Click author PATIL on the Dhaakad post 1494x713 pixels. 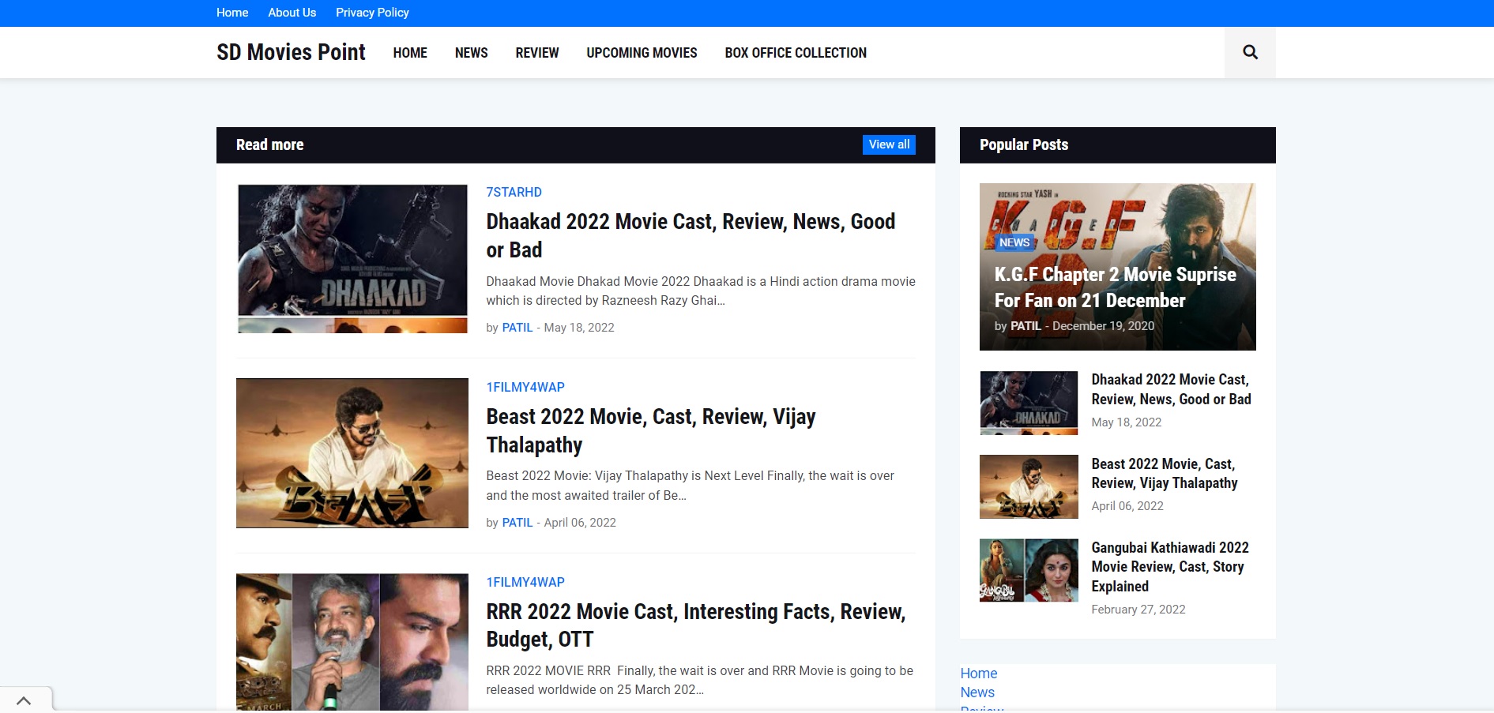tap(517, 328)
